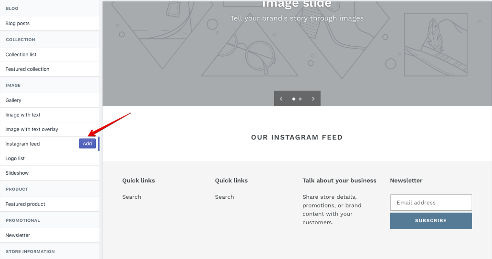The height and width of the screenshot is (259, 492).
Task: Choose Blog posts section
Action: pyautogui.click(x=50, y=23)
